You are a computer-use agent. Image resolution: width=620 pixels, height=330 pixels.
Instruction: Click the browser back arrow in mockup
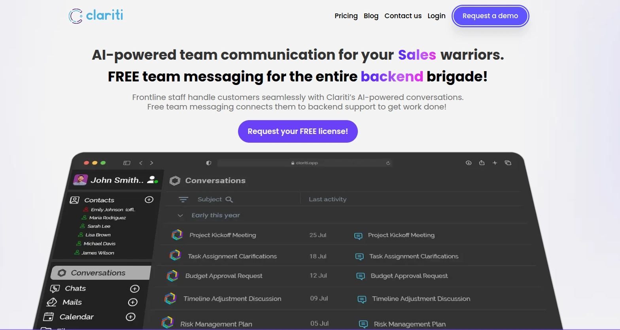pyautogui.click(x=141, y=163)
